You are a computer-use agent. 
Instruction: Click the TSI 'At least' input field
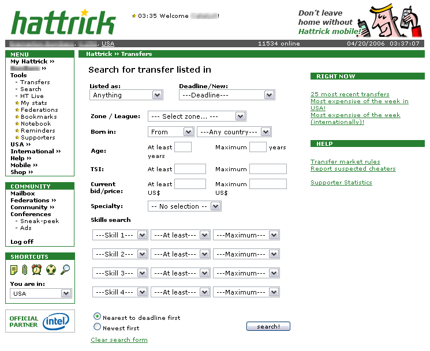coord(190,169)
